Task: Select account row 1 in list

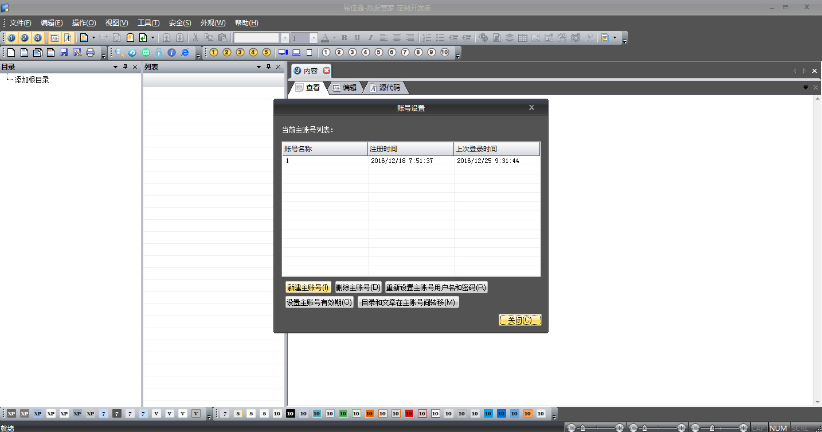Action: click(325, 161)
